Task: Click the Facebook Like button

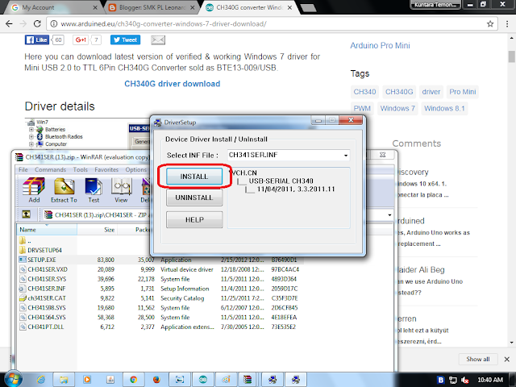Action: pyautogui.click(x=37, y=40)
